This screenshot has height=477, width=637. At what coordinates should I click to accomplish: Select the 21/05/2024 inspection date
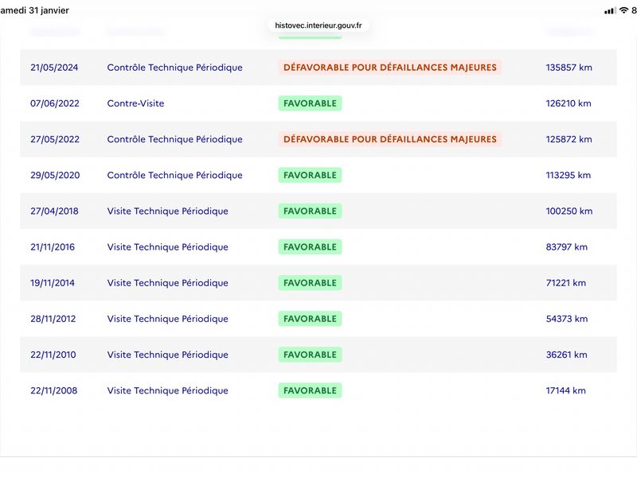(54, 68)
